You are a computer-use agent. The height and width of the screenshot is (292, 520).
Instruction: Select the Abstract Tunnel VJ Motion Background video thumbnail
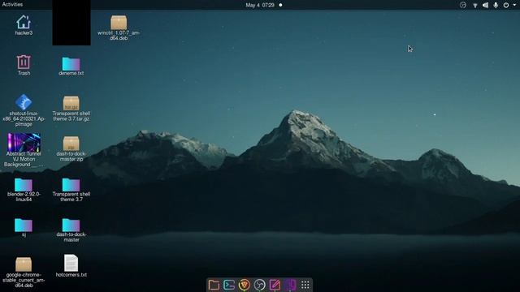[24, 143]
